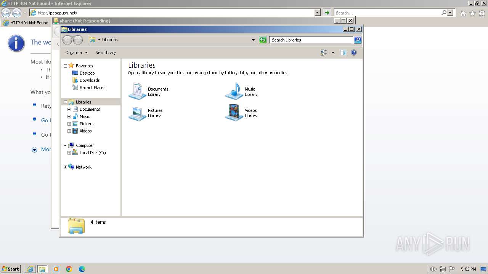Click the Back arrow in Libraries window
The height and width of the screenshot is (274, 488).
[x=67, y=40]
